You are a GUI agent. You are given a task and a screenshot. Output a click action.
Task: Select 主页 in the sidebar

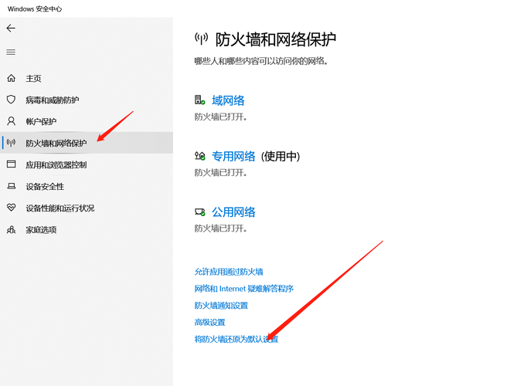point(33,78)
